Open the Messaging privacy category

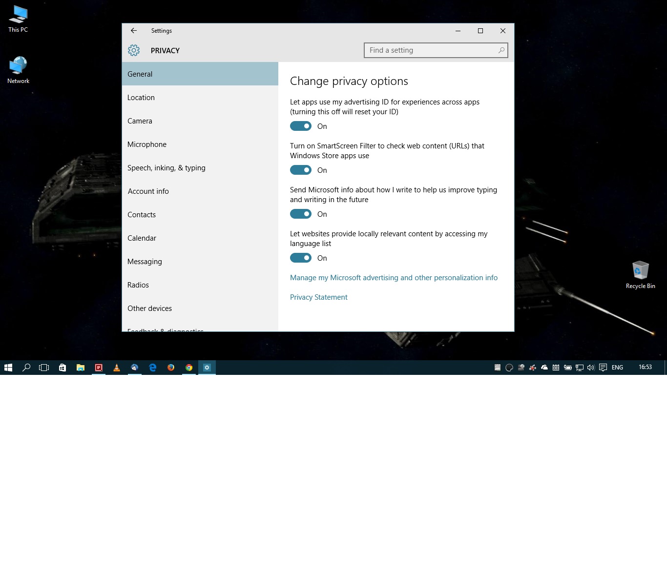tap(200, 261)
